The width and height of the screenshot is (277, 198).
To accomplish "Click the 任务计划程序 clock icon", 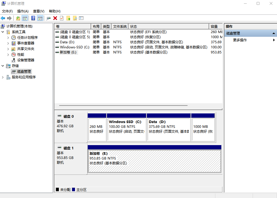I will pos(14,38).
